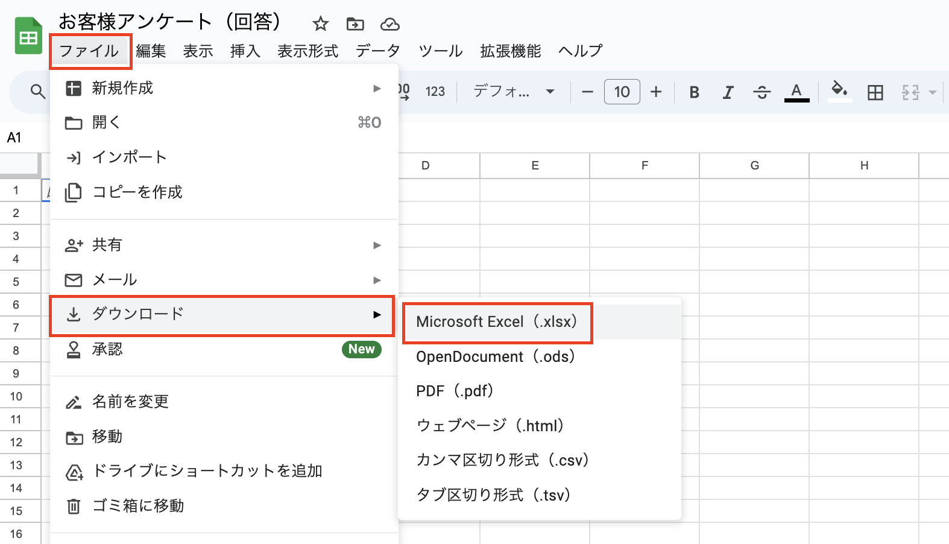This screenshot has width=949, height=544.
Task: Select Microsoft Excel (.xlsx) download option
Action: point(497,322)
